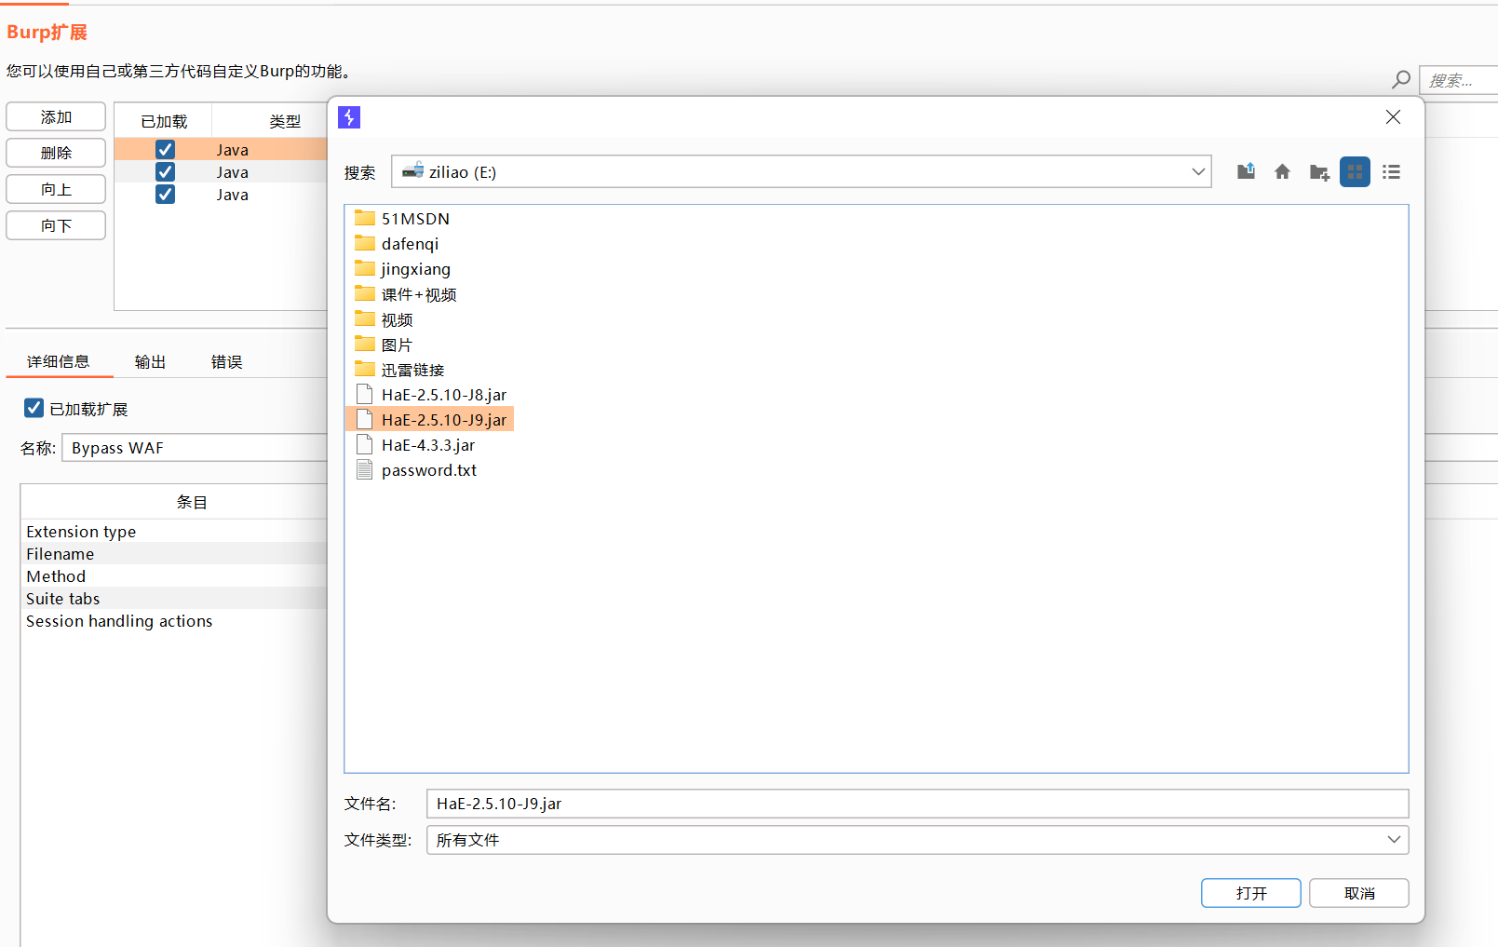Toggle loaded checkbox for second Java extension
Viewport: 1498px width, 947px height.
pos(165,171)
